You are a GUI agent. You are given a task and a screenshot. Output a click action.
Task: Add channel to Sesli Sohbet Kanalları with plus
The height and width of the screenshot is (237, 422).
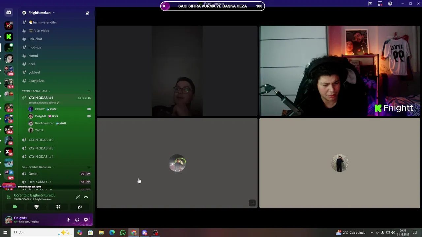coord(89,167)
